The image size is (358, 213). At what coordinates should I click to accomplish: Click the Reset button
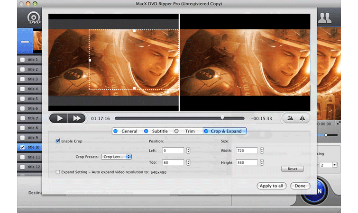pos(293,169)
